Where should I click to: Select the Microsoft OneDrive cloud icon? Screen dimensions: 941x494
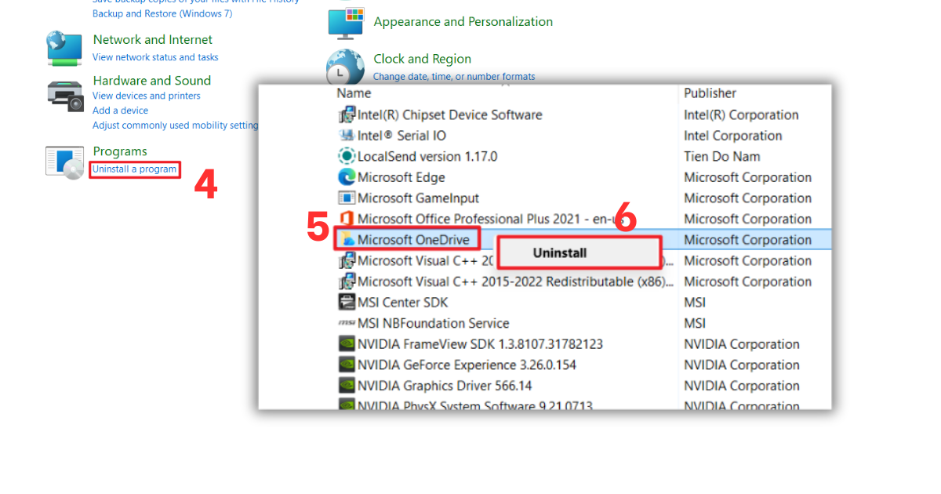(347, 240)
